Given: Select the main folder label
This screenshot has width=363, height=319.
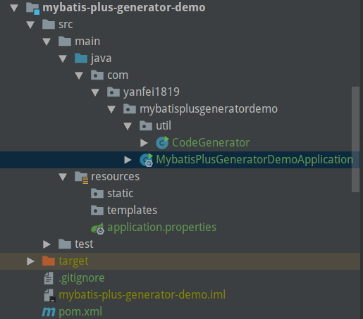Looking at the screenshot, I should (x=87, y=42).
